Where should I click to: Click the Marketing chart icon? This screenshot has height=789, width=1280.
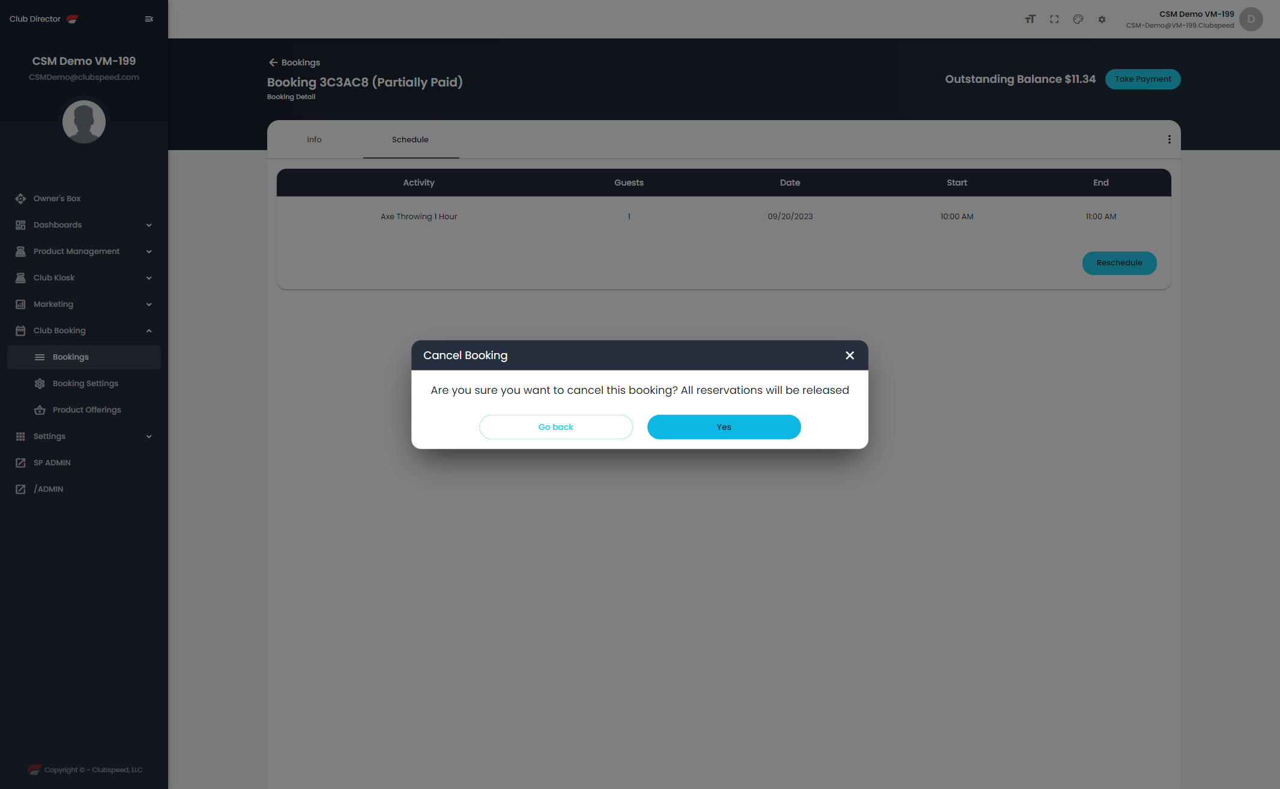pos(20,304)
